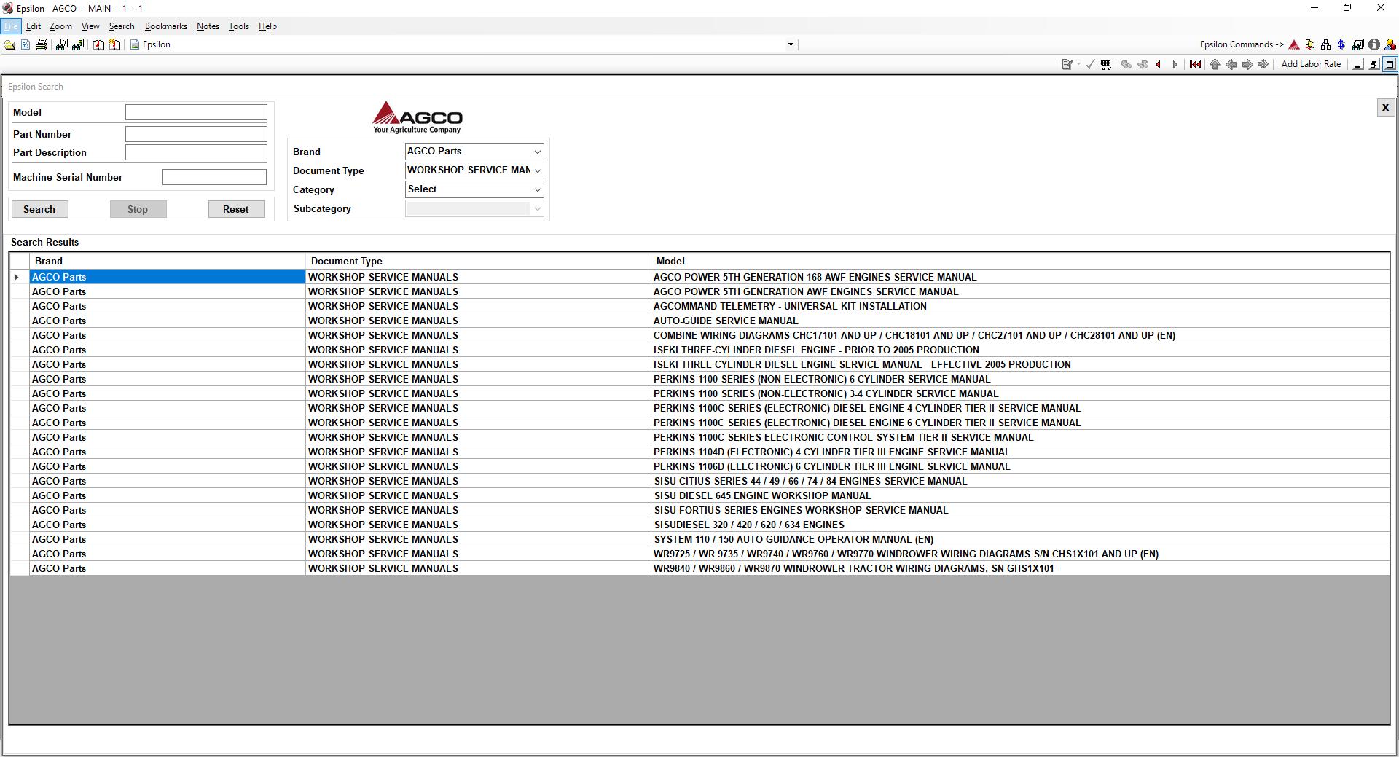Select PERKINS 1100C SERIES ELECTRONIC CONTROL SYSTEM row

(699, 437)
